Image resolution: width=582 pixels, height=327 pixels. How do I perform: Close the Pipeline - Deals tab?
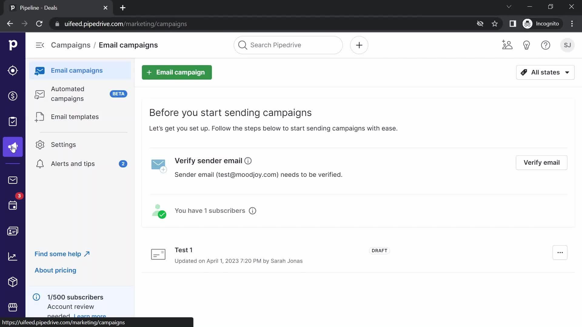click(x=105, y=8)
